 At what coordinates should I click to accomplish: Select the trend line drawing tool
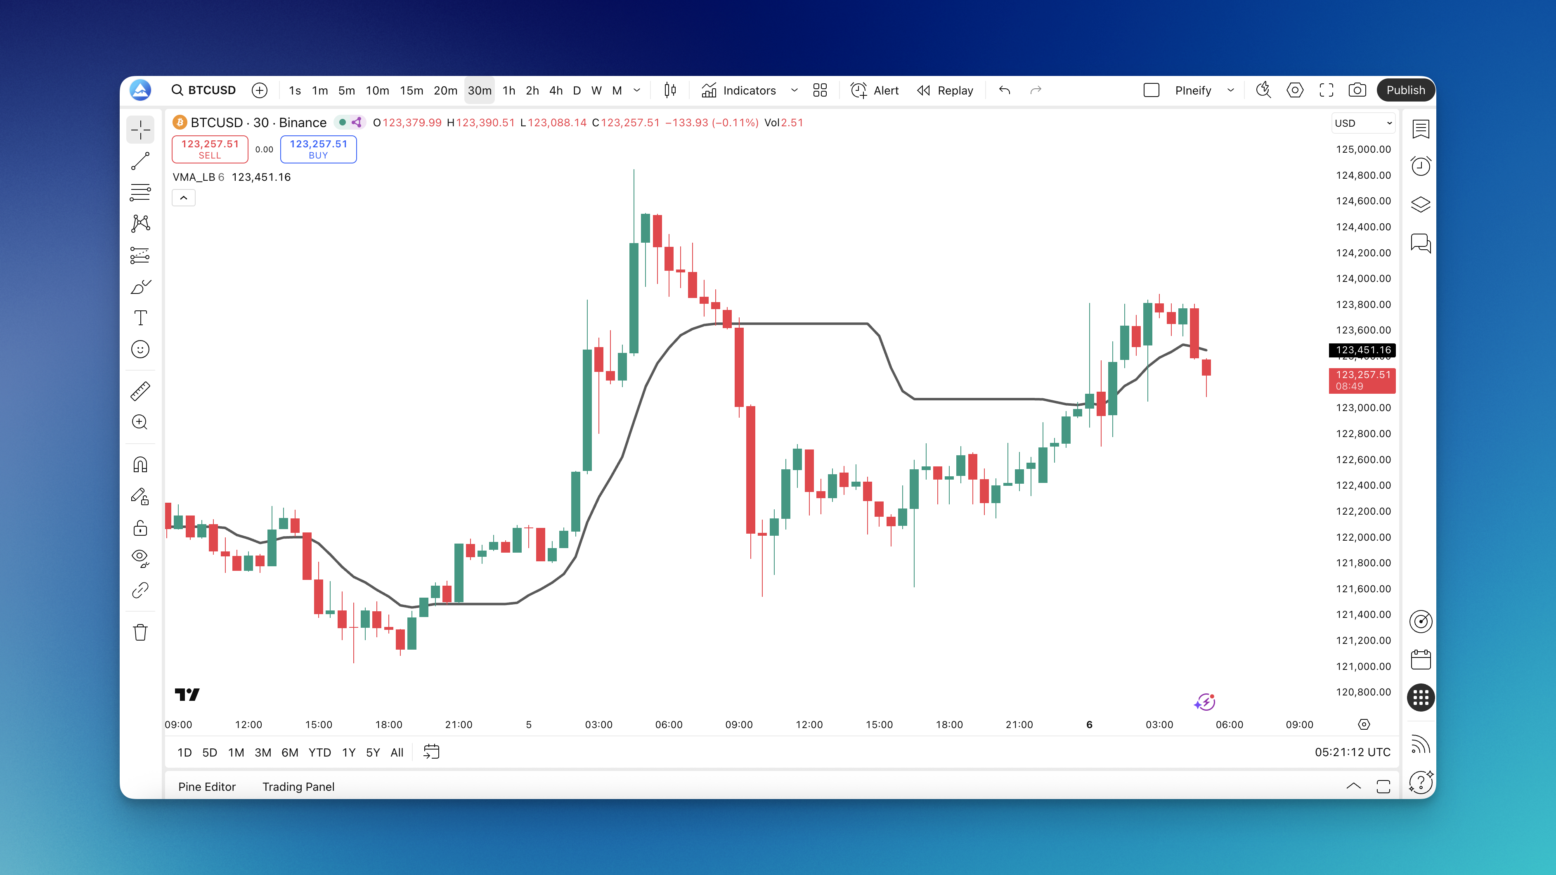tap(140, 161)
